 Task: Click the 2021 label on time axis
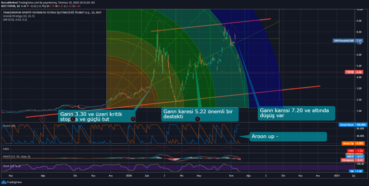[x=337, y=176]
